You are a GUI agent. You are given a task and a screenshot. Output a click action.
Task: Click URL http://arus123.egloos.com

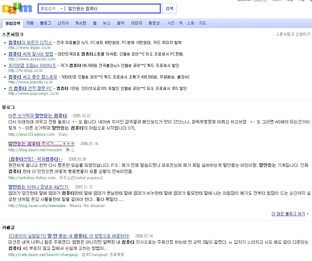click(32, 135)
